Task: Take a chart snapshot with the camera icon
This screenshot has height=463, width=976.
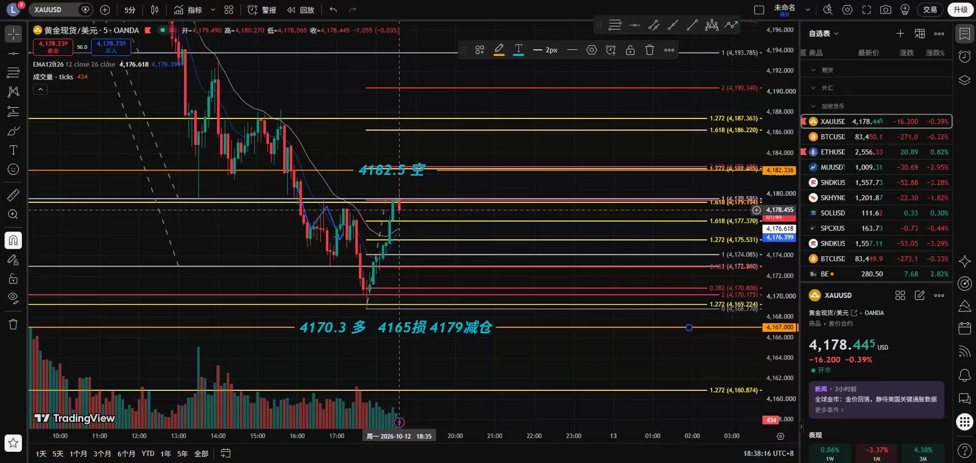Action: 885,10
